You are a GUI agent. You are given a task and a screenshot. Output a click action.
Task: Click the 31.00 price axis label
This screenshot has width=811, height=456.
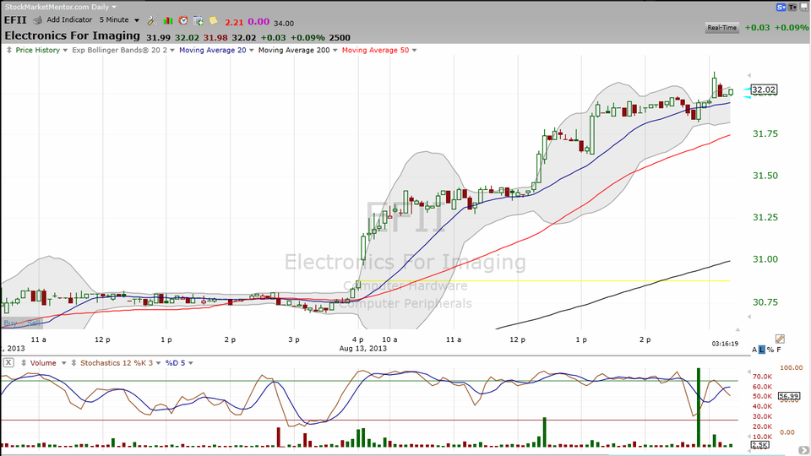click(765, 259)
